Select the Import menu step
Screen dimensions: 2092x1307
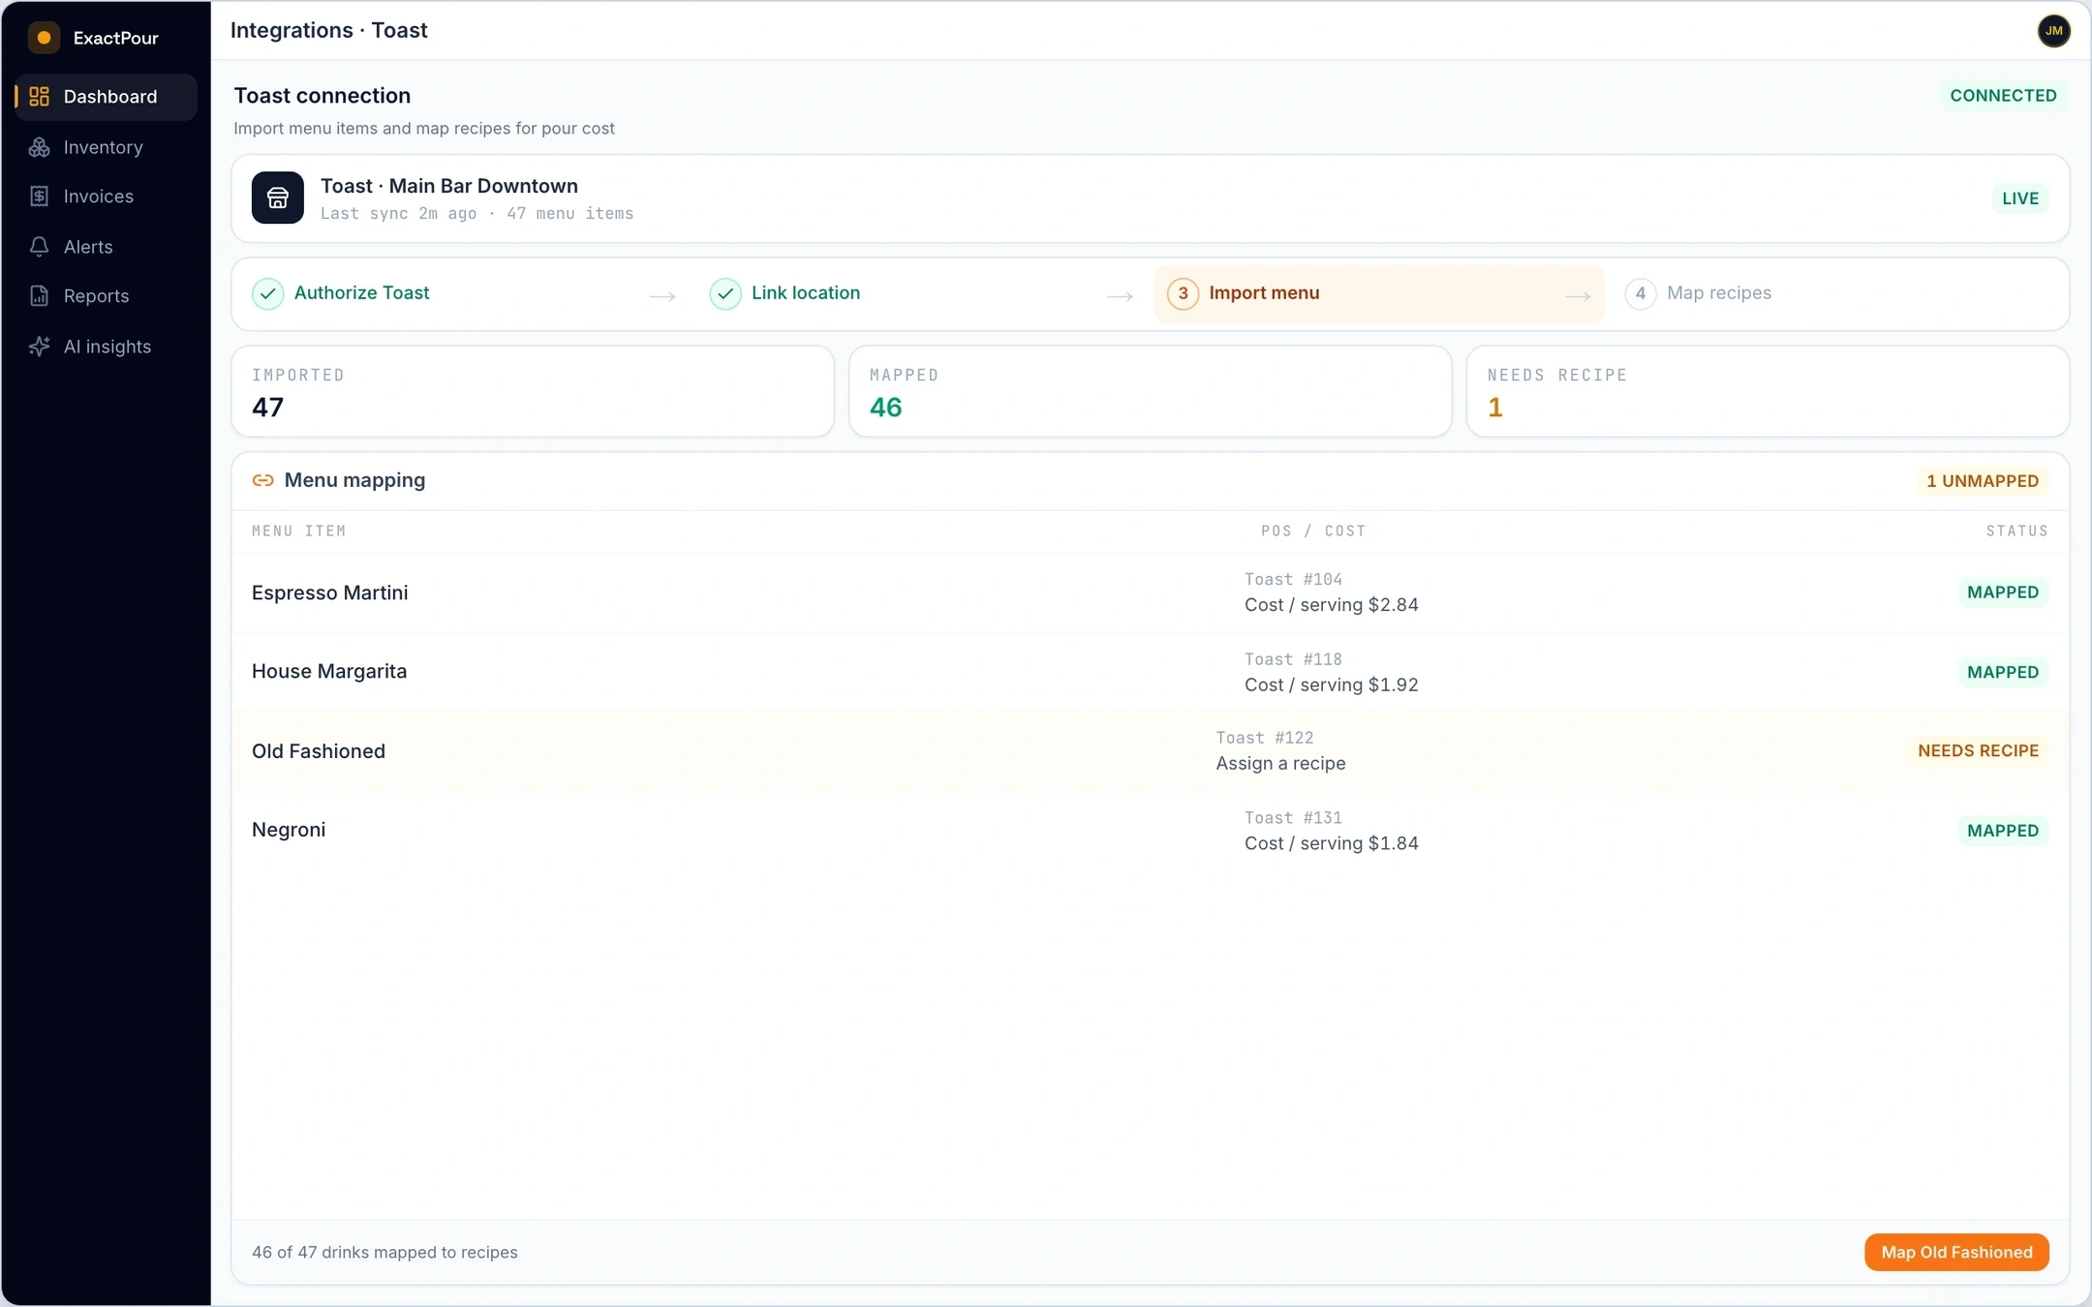point(1379,293)
